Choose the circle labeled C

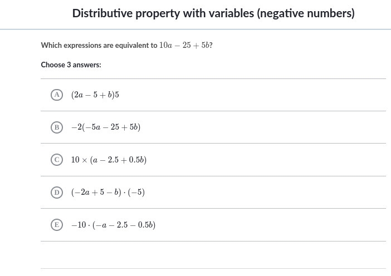[57, 160]
